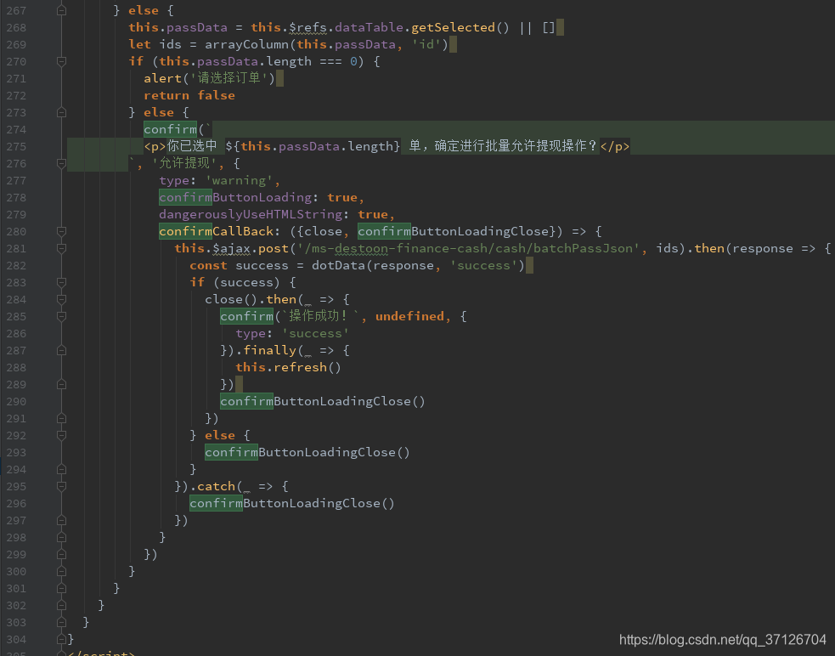Click the end-fold marker at line 289

tap(62, 384)
